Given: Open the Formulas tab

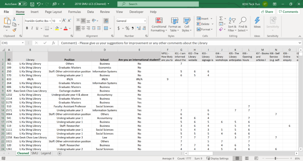Looking at the screenshot, I should pos(74,12).
